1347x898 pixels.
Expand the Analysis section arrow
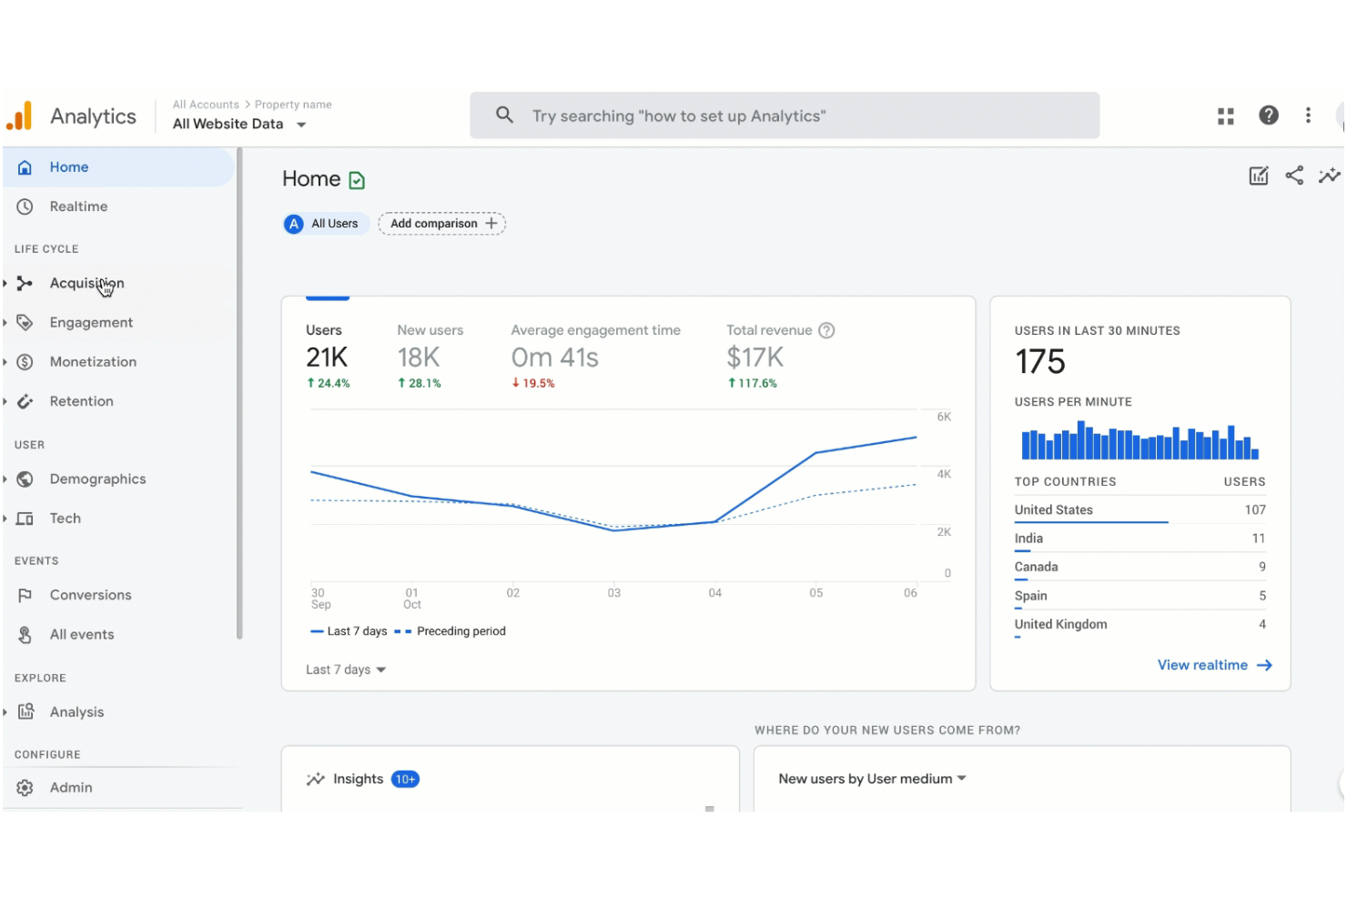(5, 711)
